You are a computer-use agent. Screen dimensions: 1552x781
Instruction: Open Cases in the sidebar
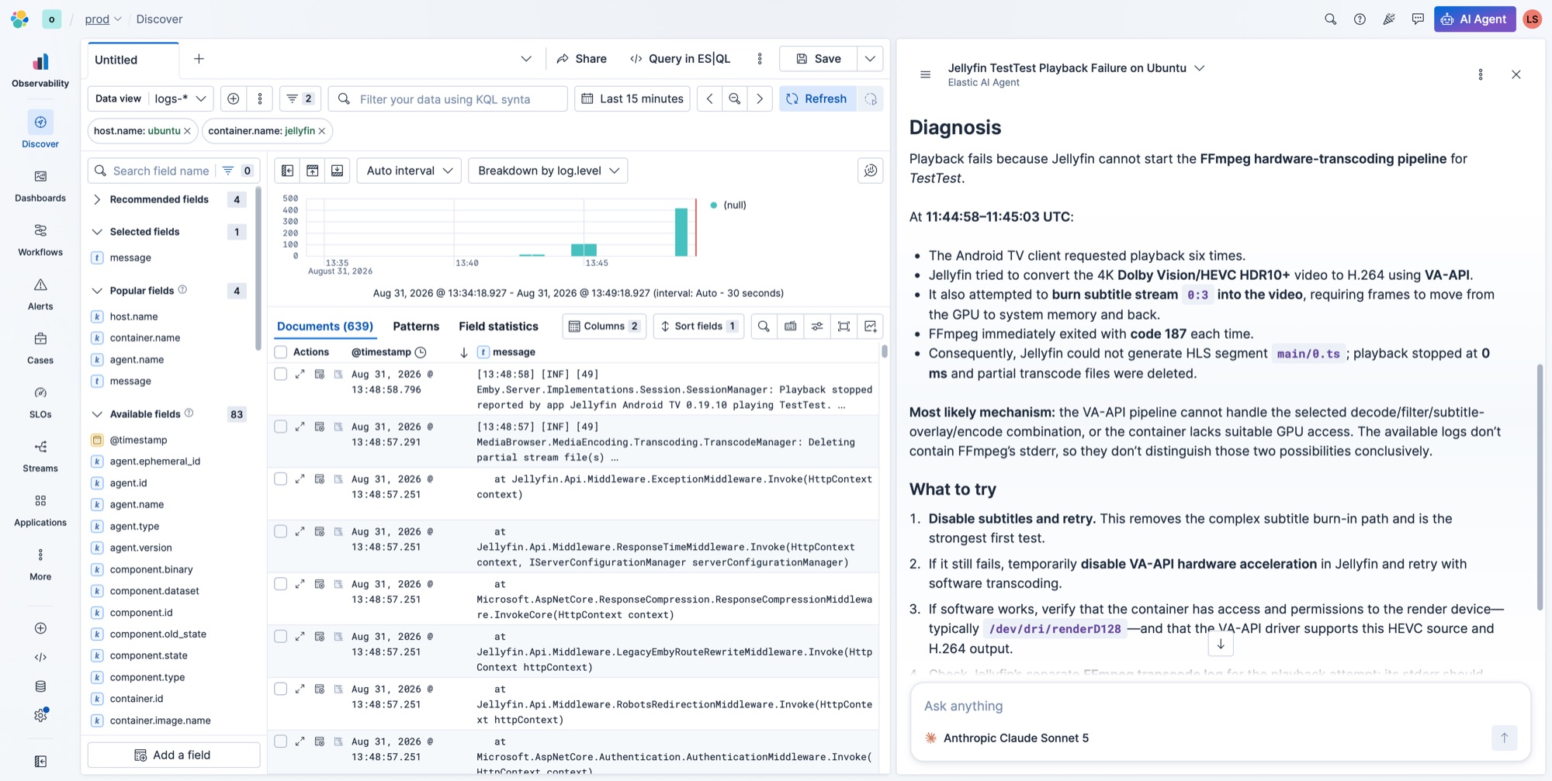point(40,348)
